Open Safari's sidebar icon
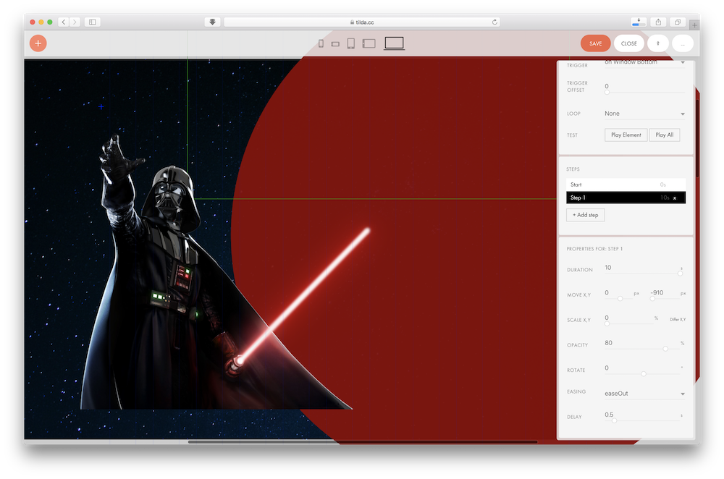 point(91,21)
